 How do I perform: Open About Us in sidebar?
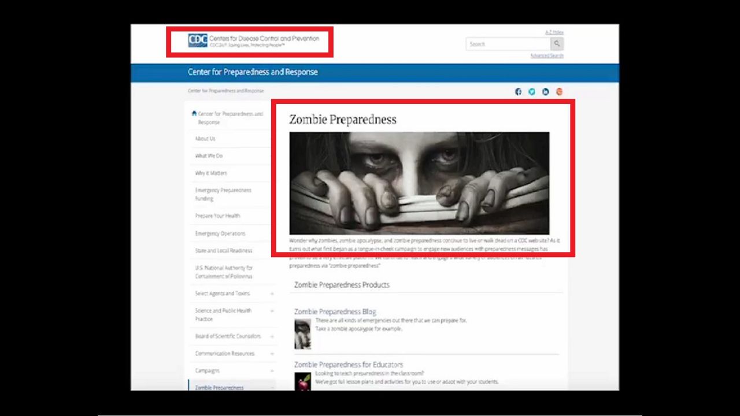(x=205, y=139)
